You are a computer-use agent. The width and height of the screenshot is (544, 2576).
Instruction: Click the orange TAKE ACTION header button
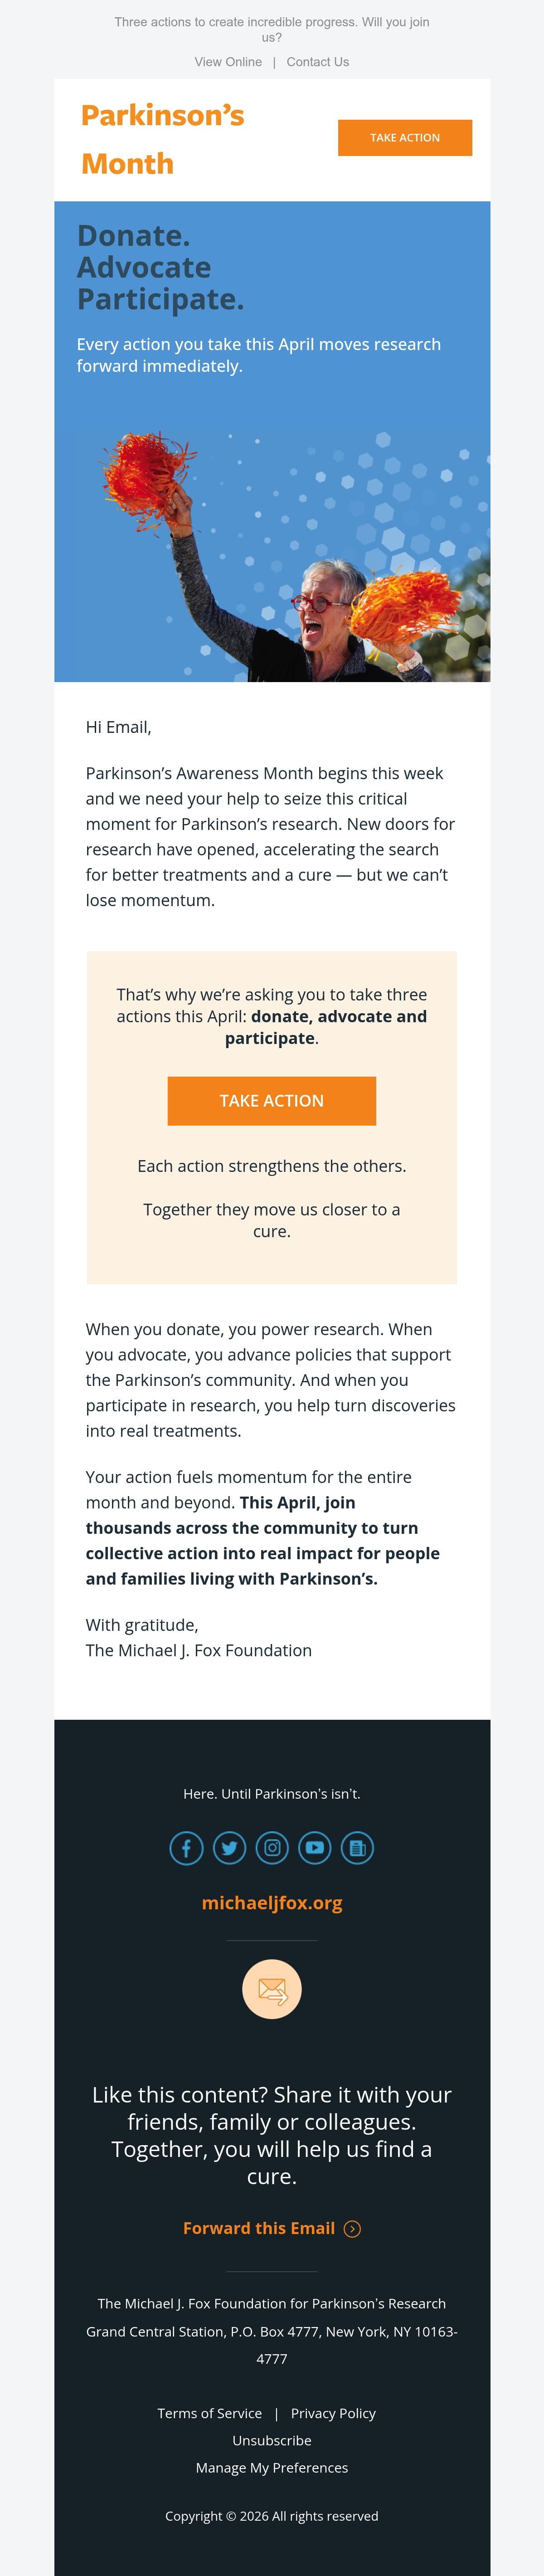(x=405, y=138)
